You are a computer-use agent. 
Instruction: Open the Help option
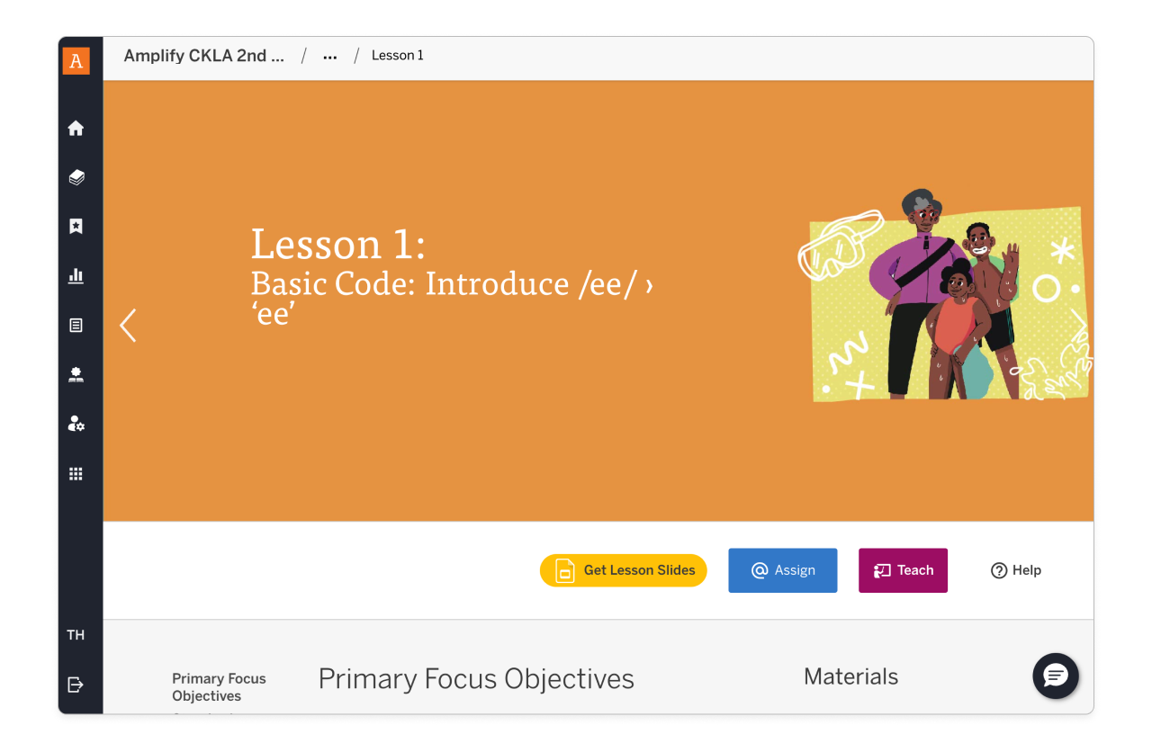coord(1015,570)
